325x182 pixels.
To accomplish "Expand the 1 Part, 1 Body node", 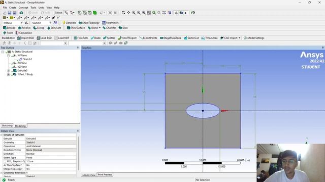I will (8, 74).
